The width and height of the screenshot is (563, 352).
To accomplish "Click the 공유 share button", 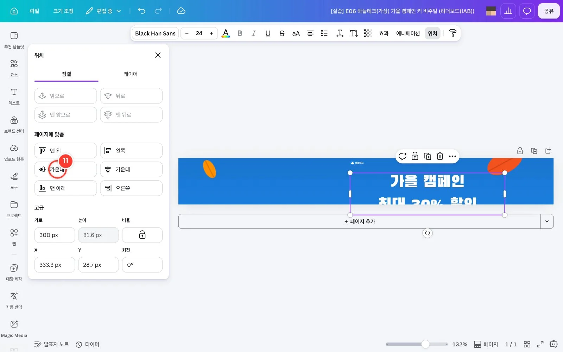I will (x=549, y=11).
